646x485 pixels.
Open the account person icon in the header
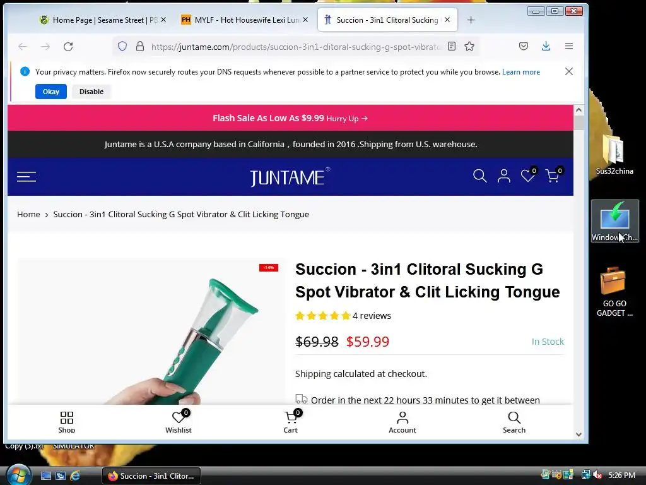tap(503, 176)
